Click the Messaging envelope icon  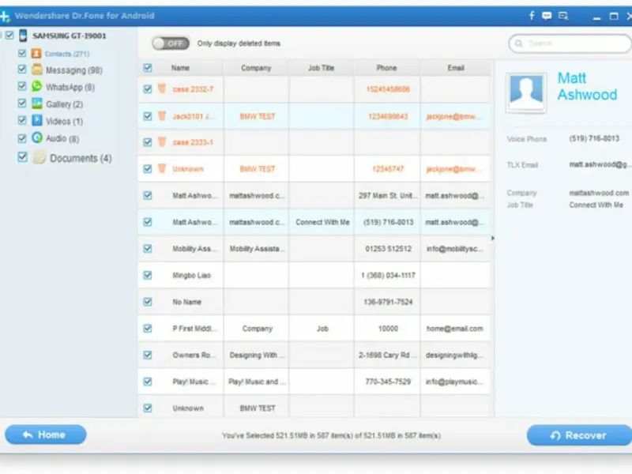point(36,70)
